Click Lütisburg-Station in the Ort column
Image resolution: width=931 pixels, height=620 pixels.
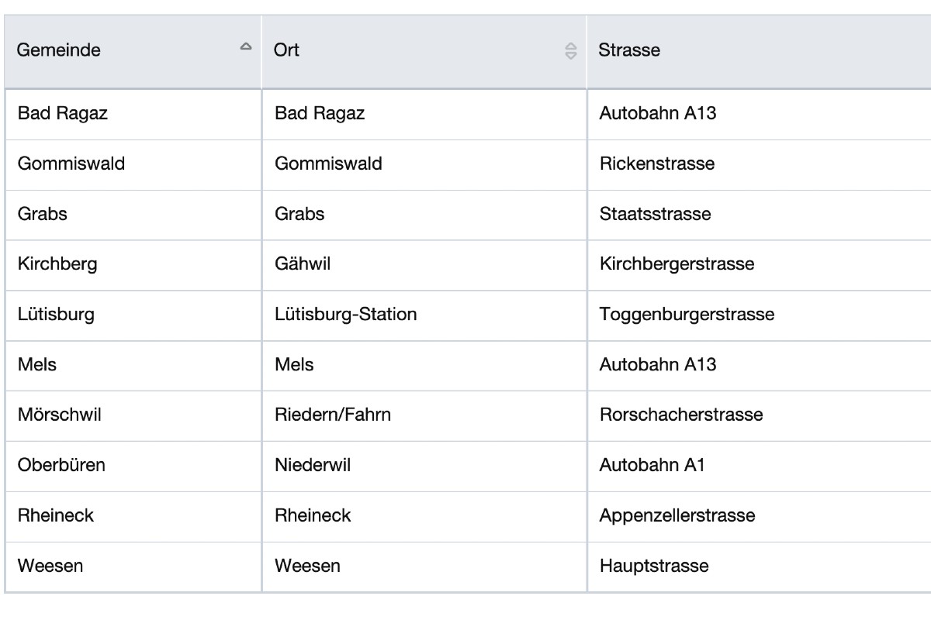tap(344, 315)
